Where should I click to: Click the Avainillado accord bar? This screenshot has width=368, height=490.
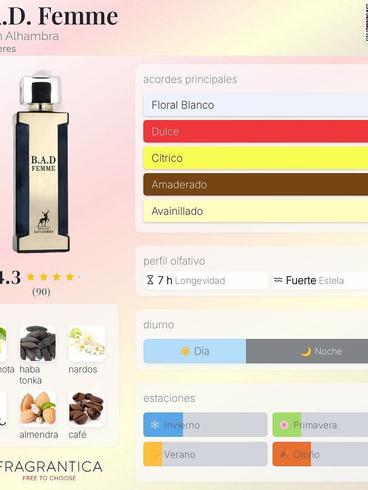pyautogui.click(x=256, y=211)
